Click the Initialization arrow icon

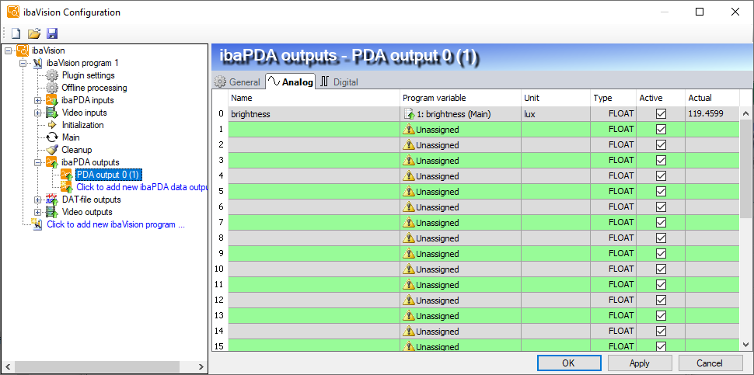pyautogui.click(x=52, y=125)
